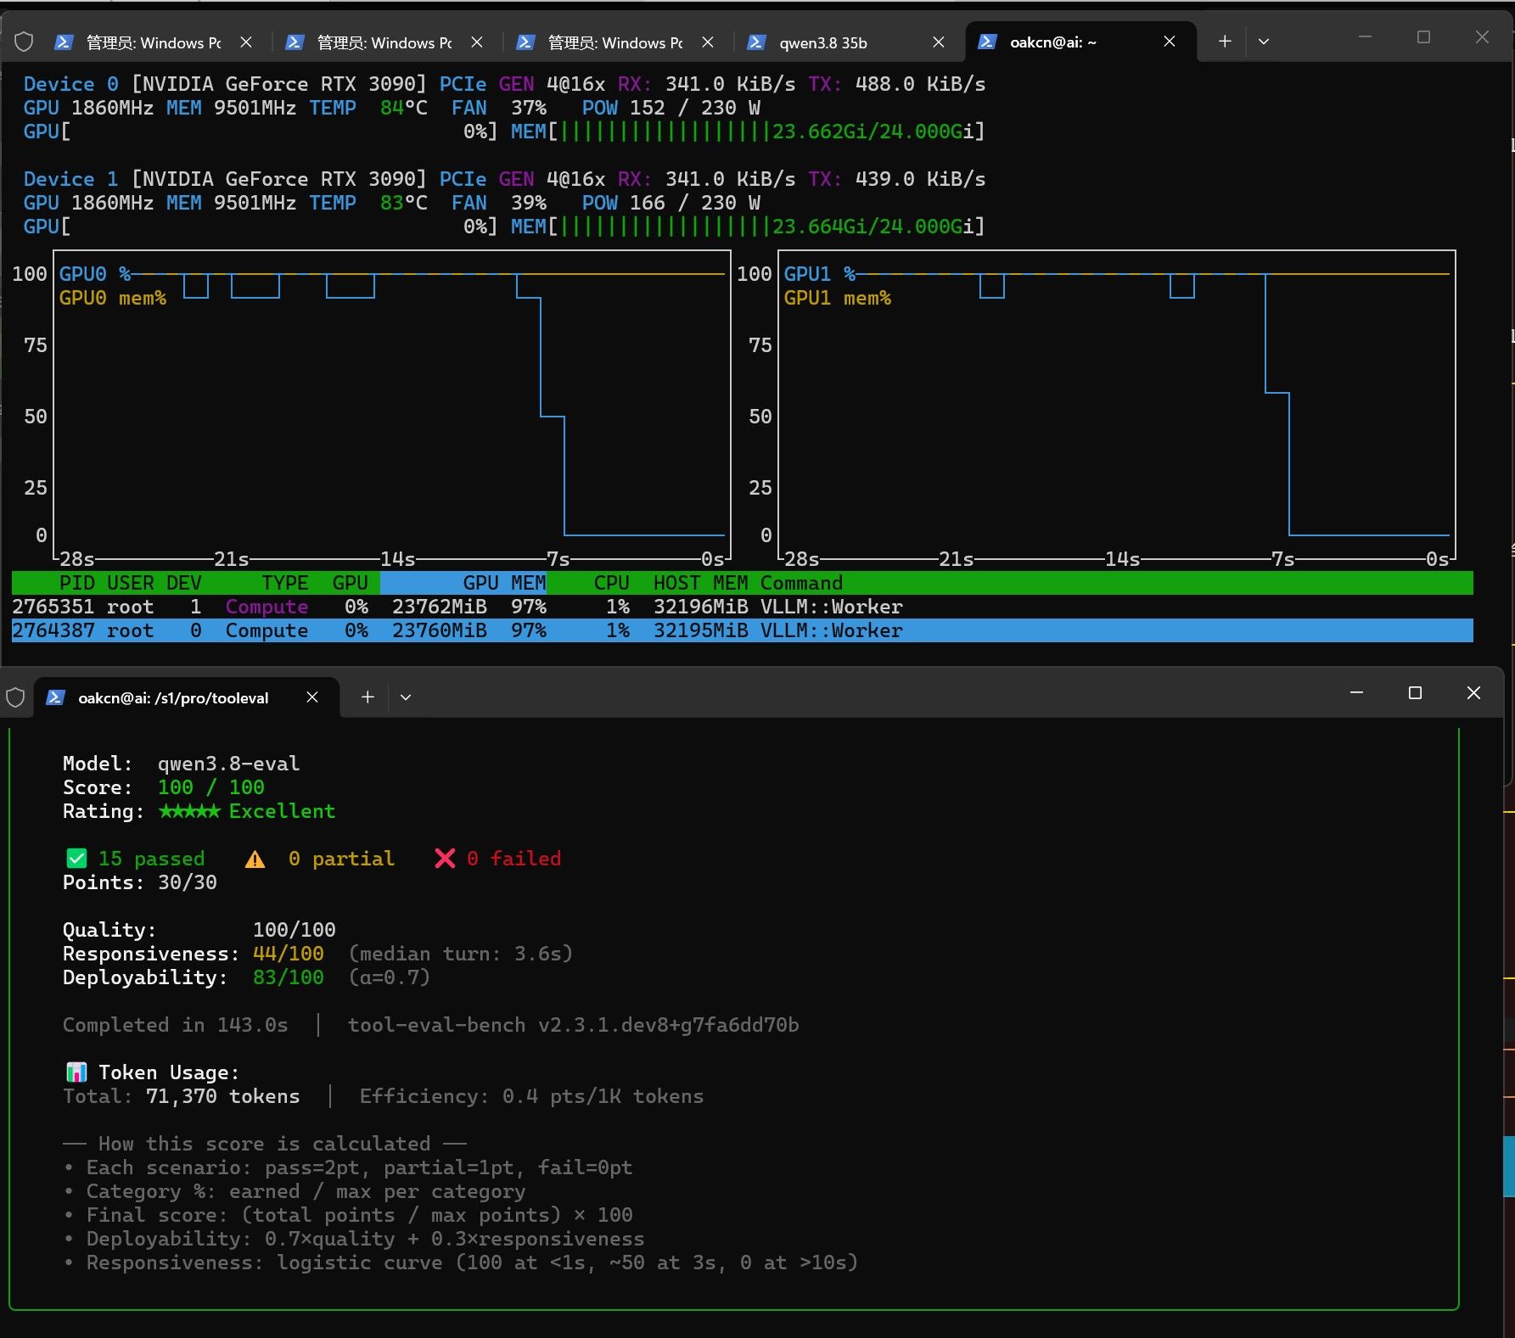Click the 0 partial warning triangle icon
The image size is (1515, 1338).
tap(255, 859)
